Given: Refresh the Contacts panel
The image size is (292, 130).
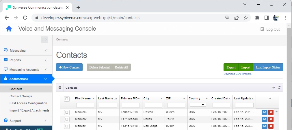Looking at the screenshot, I should coord(279,88).
